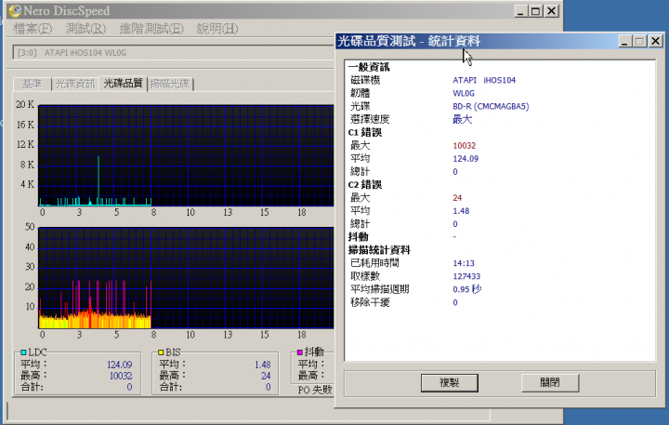Open the 進階測試(E) menu
The image size is (669, 425).
click(151, 29)
